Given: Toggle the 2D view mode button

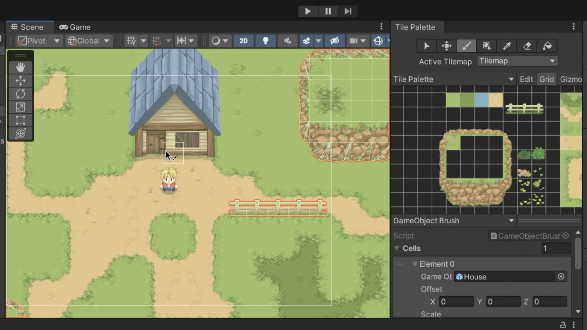Looking at the screenshot, I should click(x=244, y=41).
